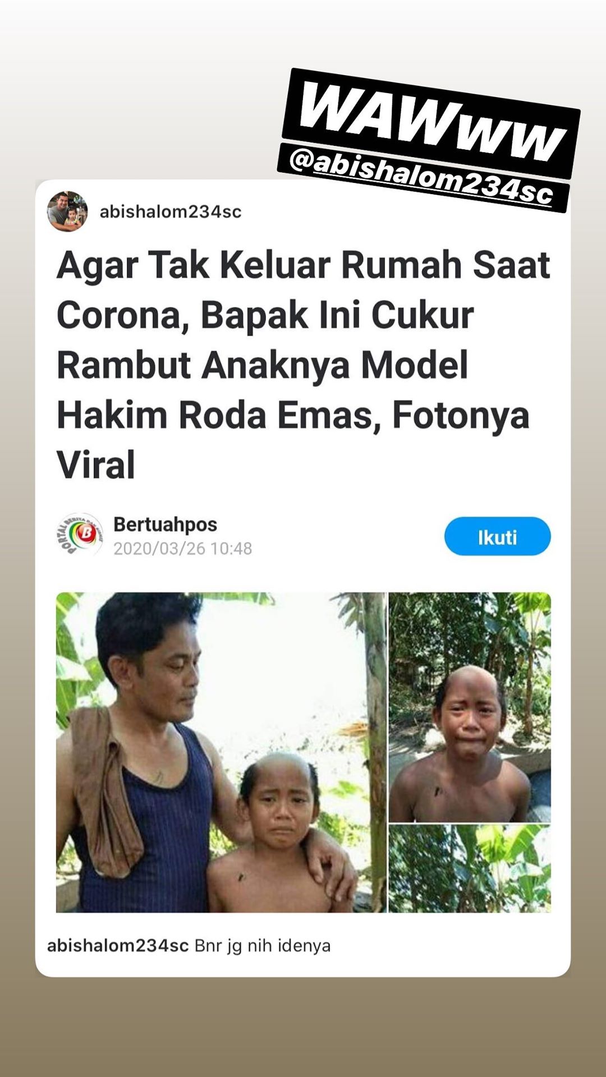The width and height of the screenshot is (606, 1077).
Task: View the crying boy close-up photo
Action: [x=470, y=707]
